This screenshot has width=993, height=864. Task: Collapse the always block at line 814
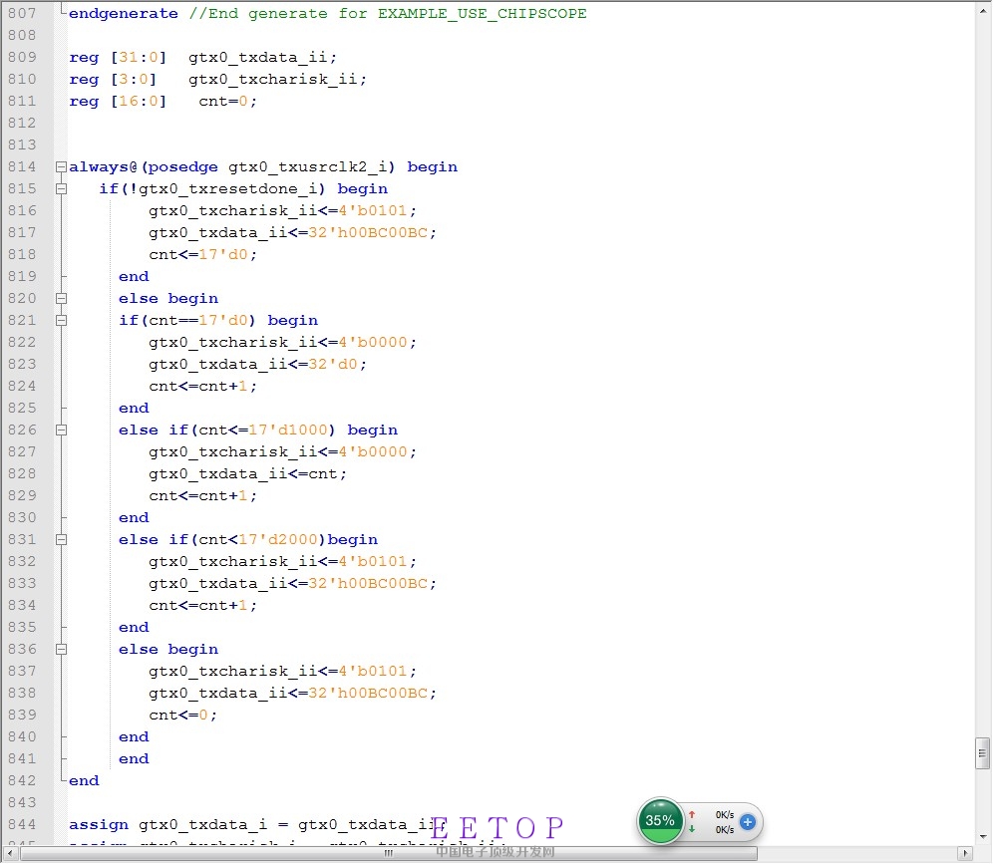pyautogui.click(x=62, y=167)
